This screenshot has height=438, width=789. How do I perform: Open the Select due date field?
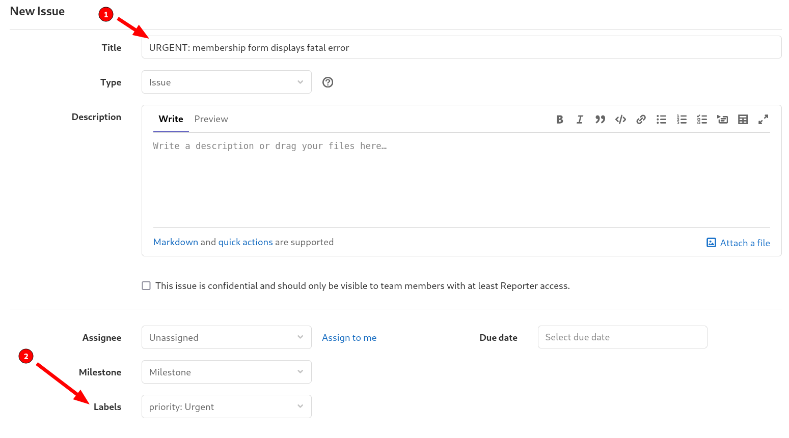click(622, 337)
